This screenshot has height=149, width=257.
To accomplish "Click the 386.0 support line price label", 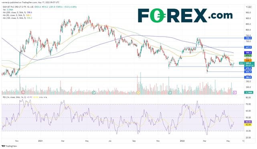I will tap(248, 77).
